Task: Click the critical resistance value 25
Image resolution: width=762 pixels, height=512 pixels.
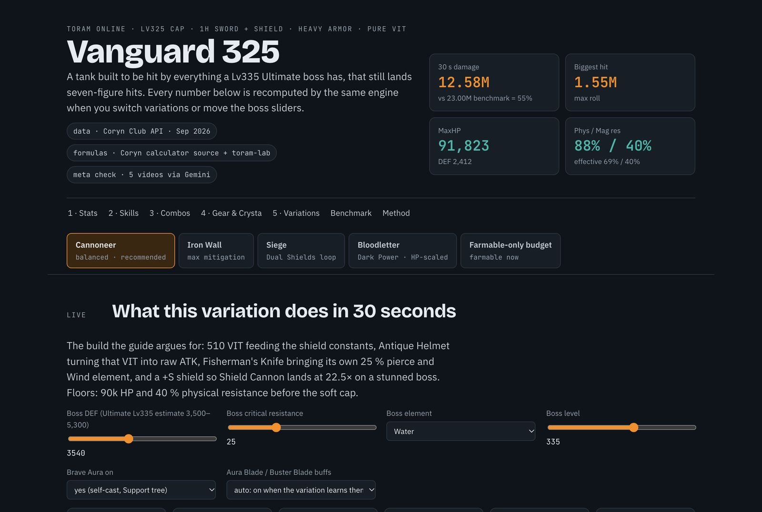Action: coord(231,442)
